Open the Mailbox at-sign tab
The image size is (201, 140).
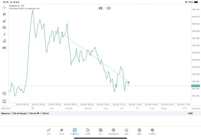tap(113, 131)
